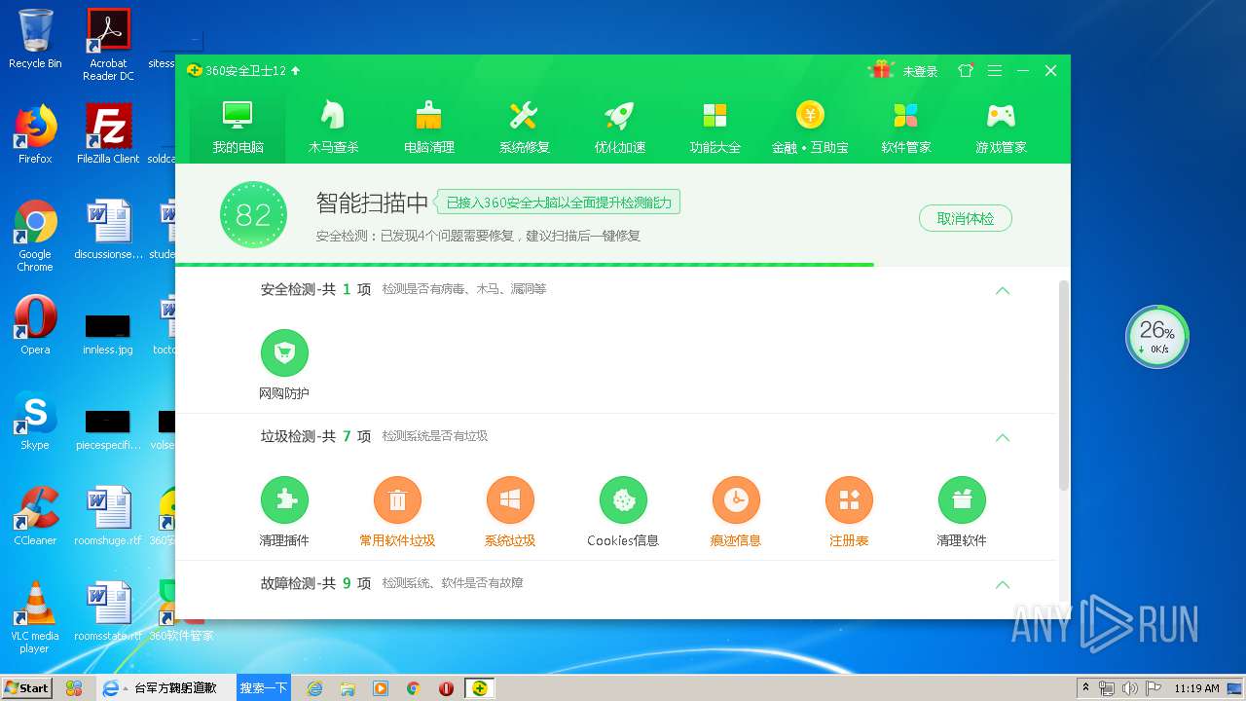This screenshot has width=1246, height=701.
Task: Click the taskbar folder icon
Action: [348, 688]
